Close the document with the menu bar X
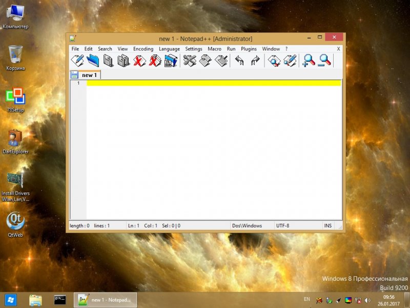The width and height of the screenshot is (410, 308). (338, 49)
